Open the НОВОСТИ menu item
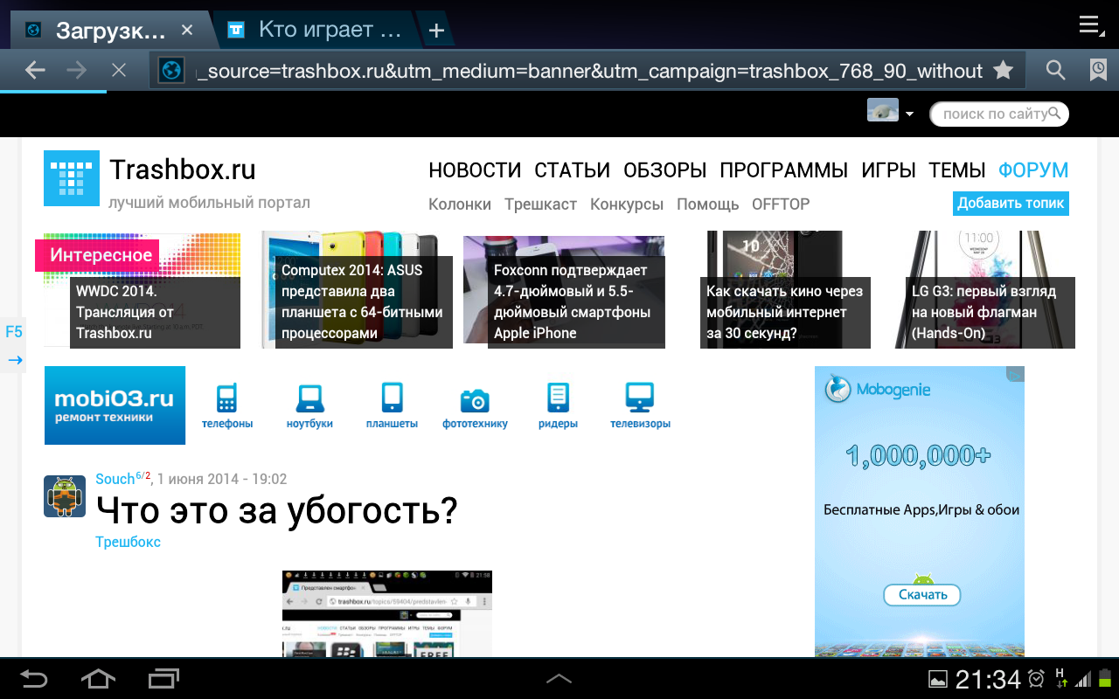Viewport: 1119px width, 699px height. pos(475,170)
